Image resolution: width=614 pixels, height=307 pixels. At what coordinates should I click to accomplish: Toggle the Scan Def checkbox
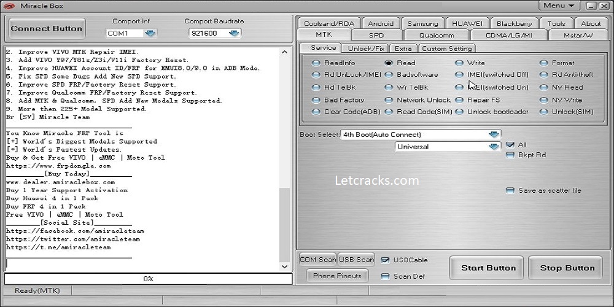[386, 276]
